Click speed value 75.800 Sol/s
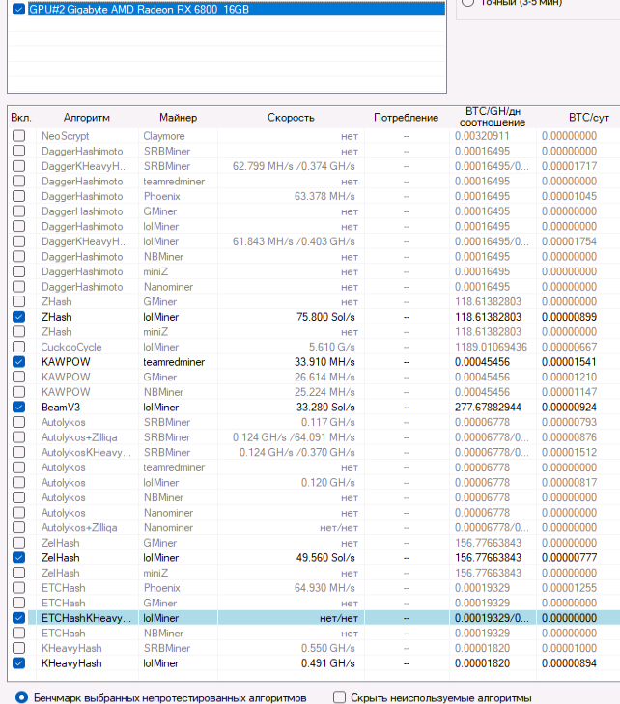 tap(325, 317)
